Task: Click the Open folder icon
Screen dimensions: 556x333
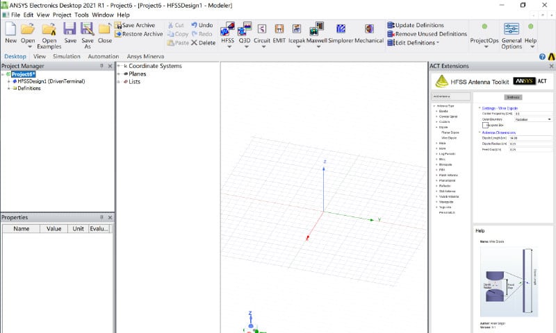Action: pyautogui.click(x=28, y=29)
